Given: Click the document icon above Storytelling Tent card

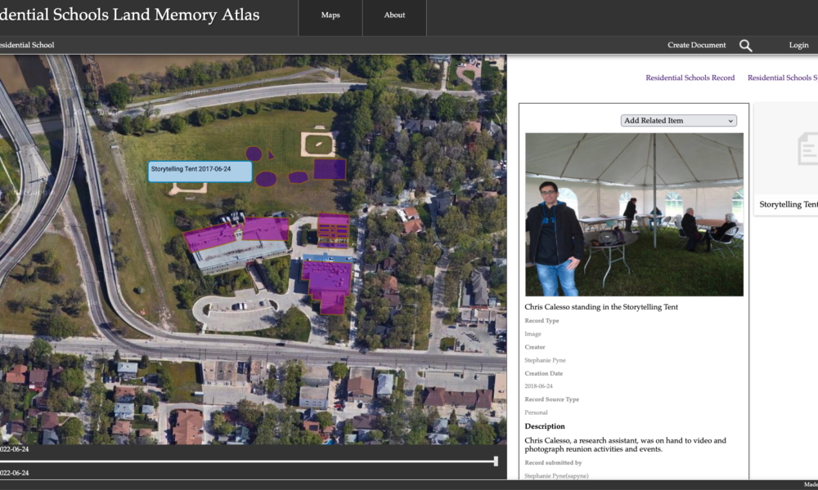Looking at the screenshot, I should pos(807,149).
